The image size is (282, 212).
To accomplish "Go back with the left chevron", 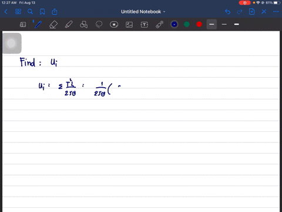I will pos(6,12).
